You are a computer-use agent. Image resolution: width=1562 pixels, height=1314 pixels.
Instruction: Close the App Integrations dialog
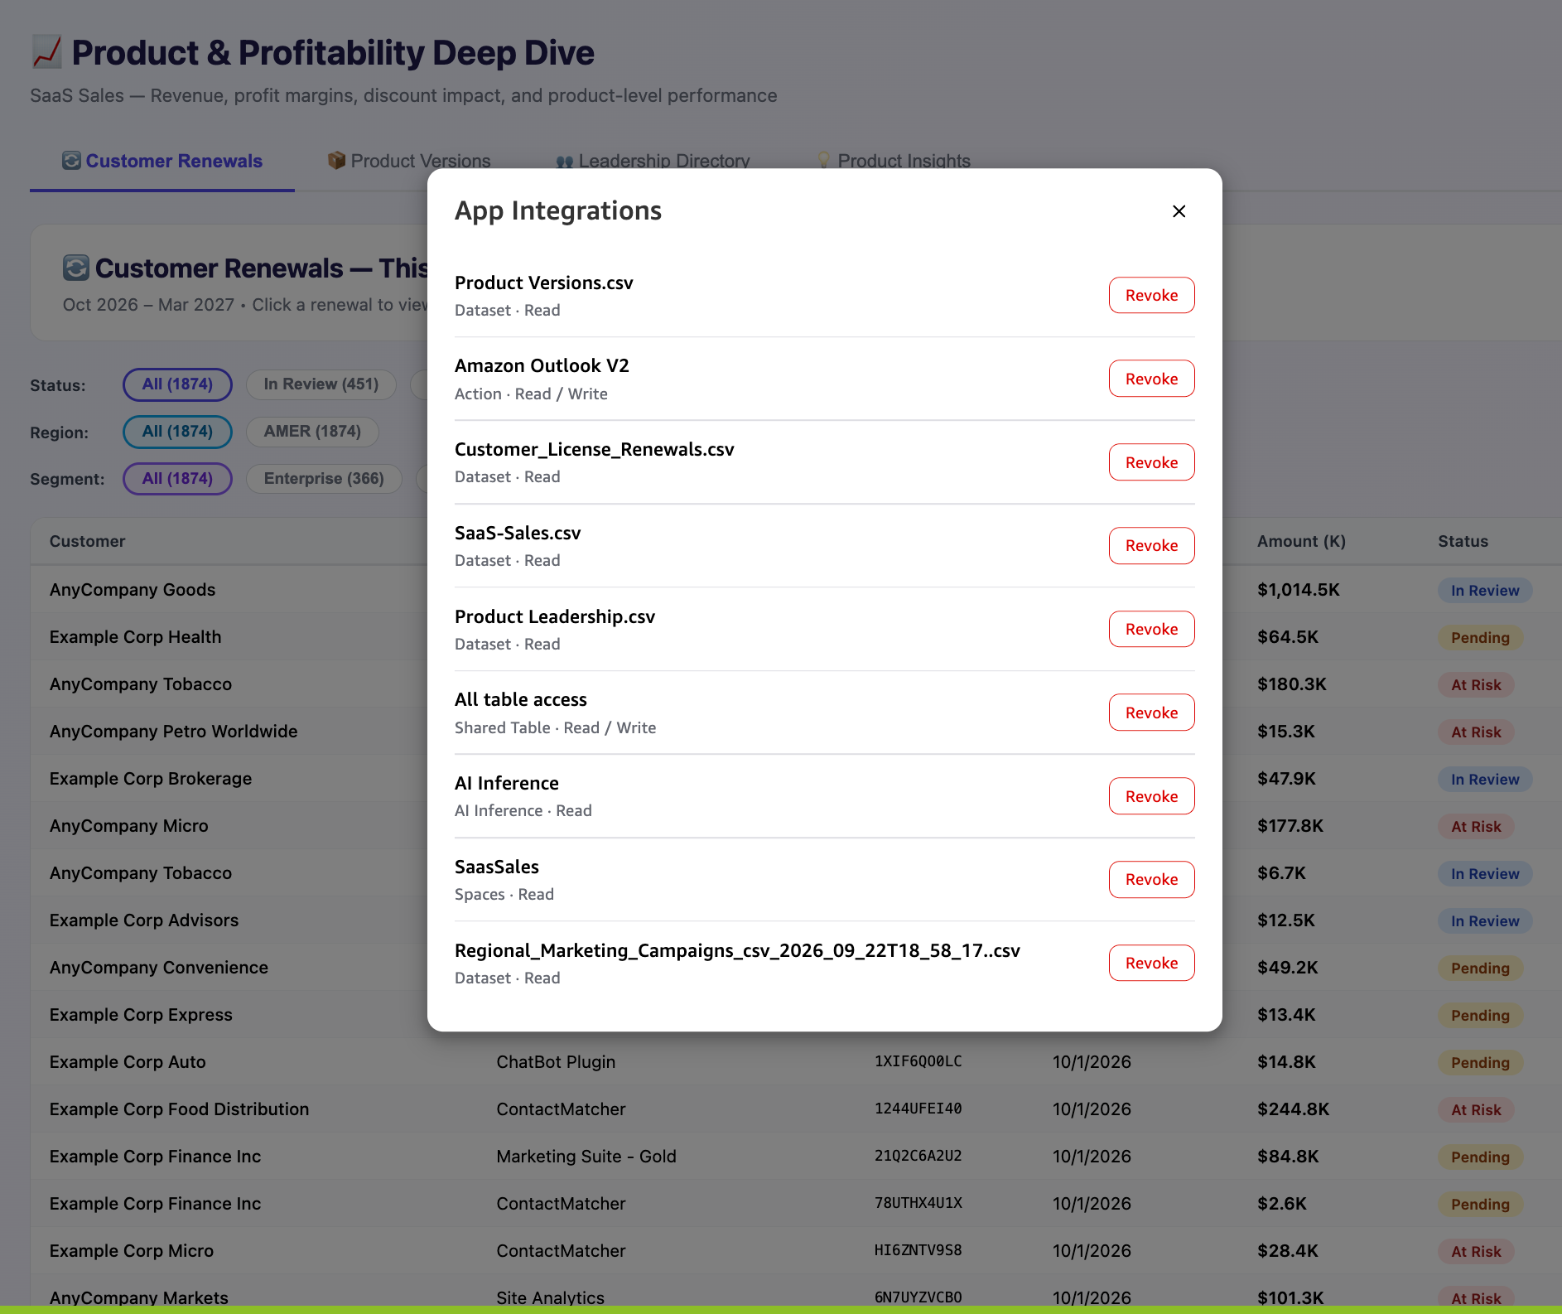coord(1179,211)
